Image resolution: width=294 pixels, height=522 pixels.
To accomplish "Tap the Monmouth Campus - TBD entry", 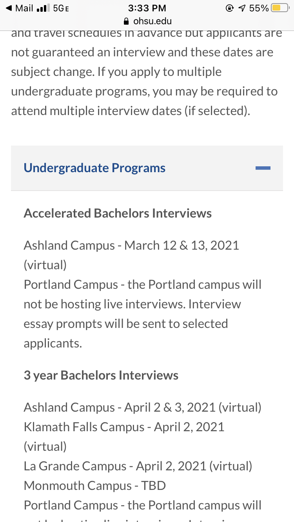I will [x=95, y=486].
